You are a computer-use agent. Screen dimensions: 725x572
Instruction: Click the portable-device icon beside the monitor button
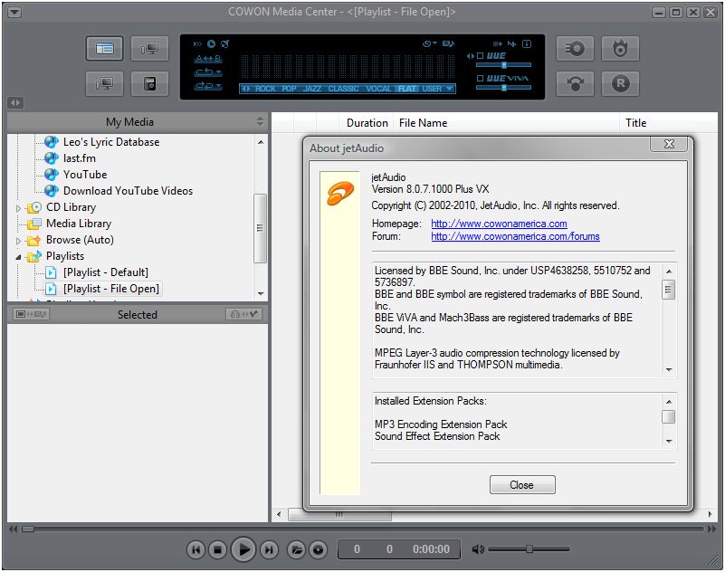coord(149,83)
